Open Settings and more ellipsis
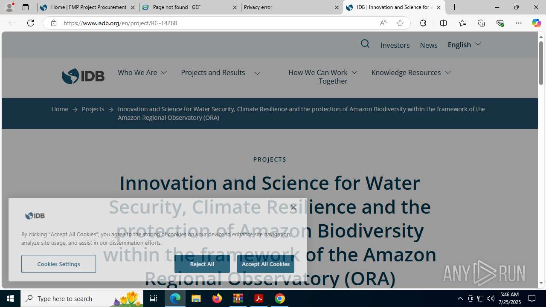This screenshot has width=546, height=307. [519, 23]
